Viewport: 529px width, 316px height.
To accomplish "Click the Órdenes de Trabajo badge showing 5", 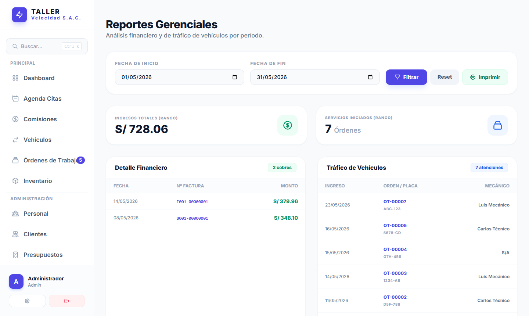I will click(x=80, y=160).
